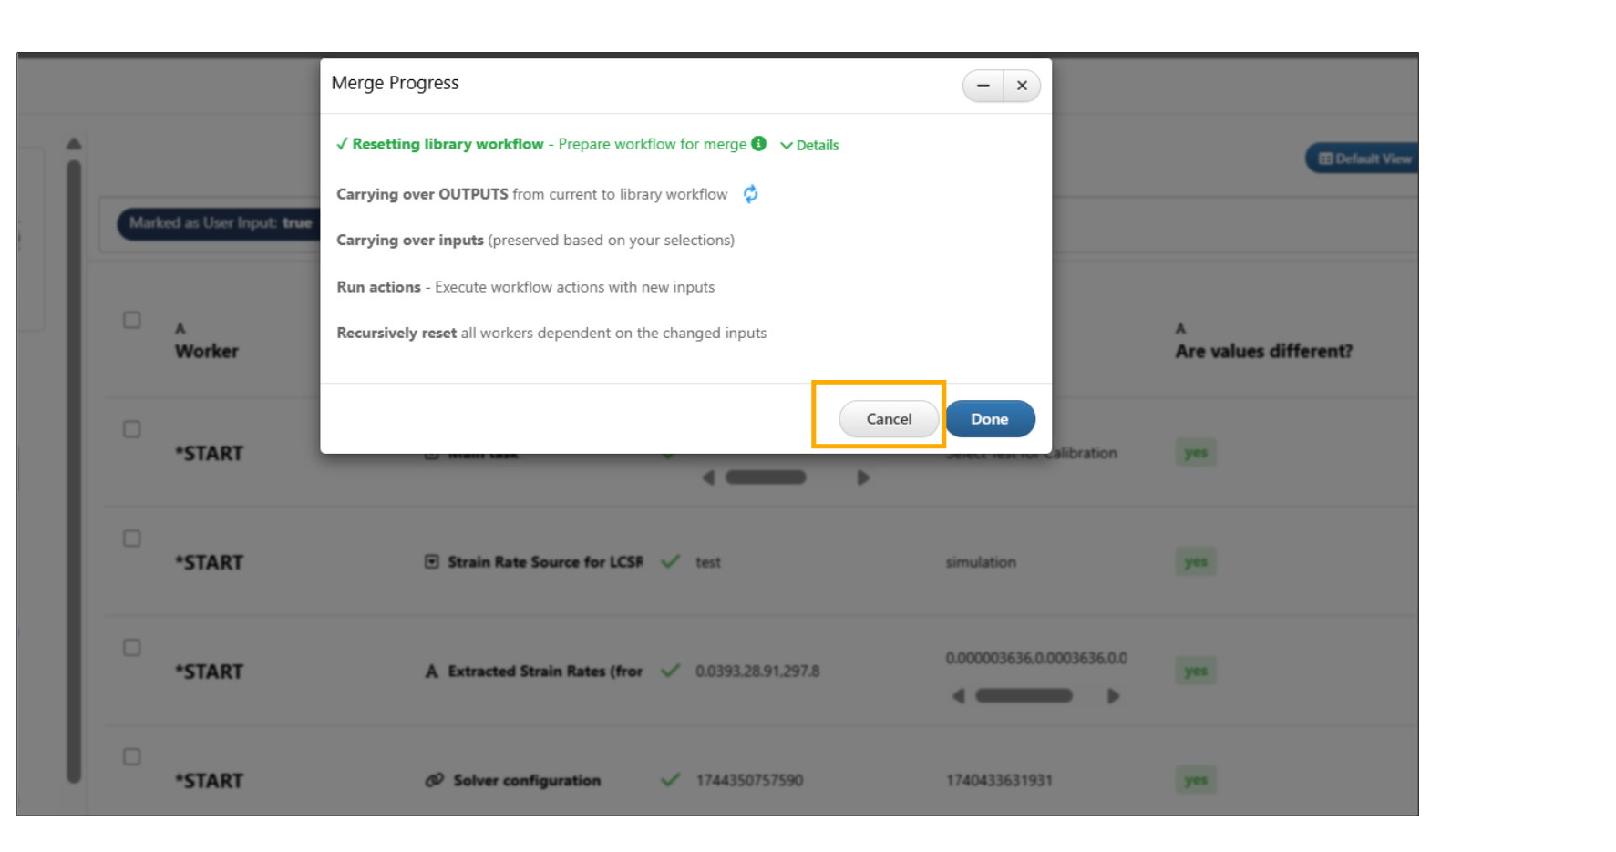Click the horizontal scroll thumb in the first *START row

point(766,477)
